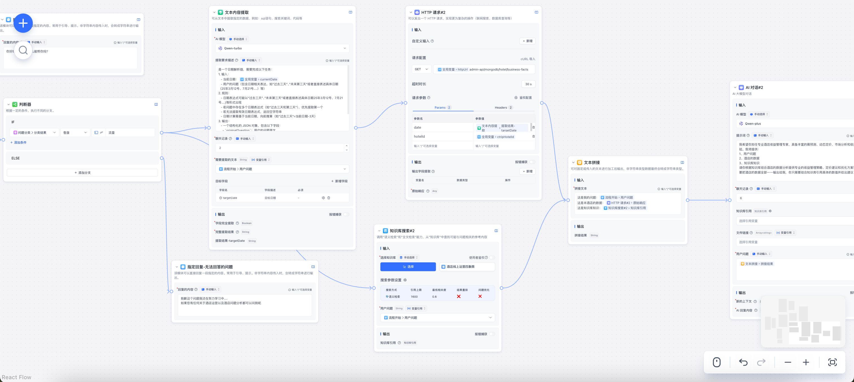854x382 pixels.
Task: Delete the date parameter row
Action: click(x=533, y=127)
